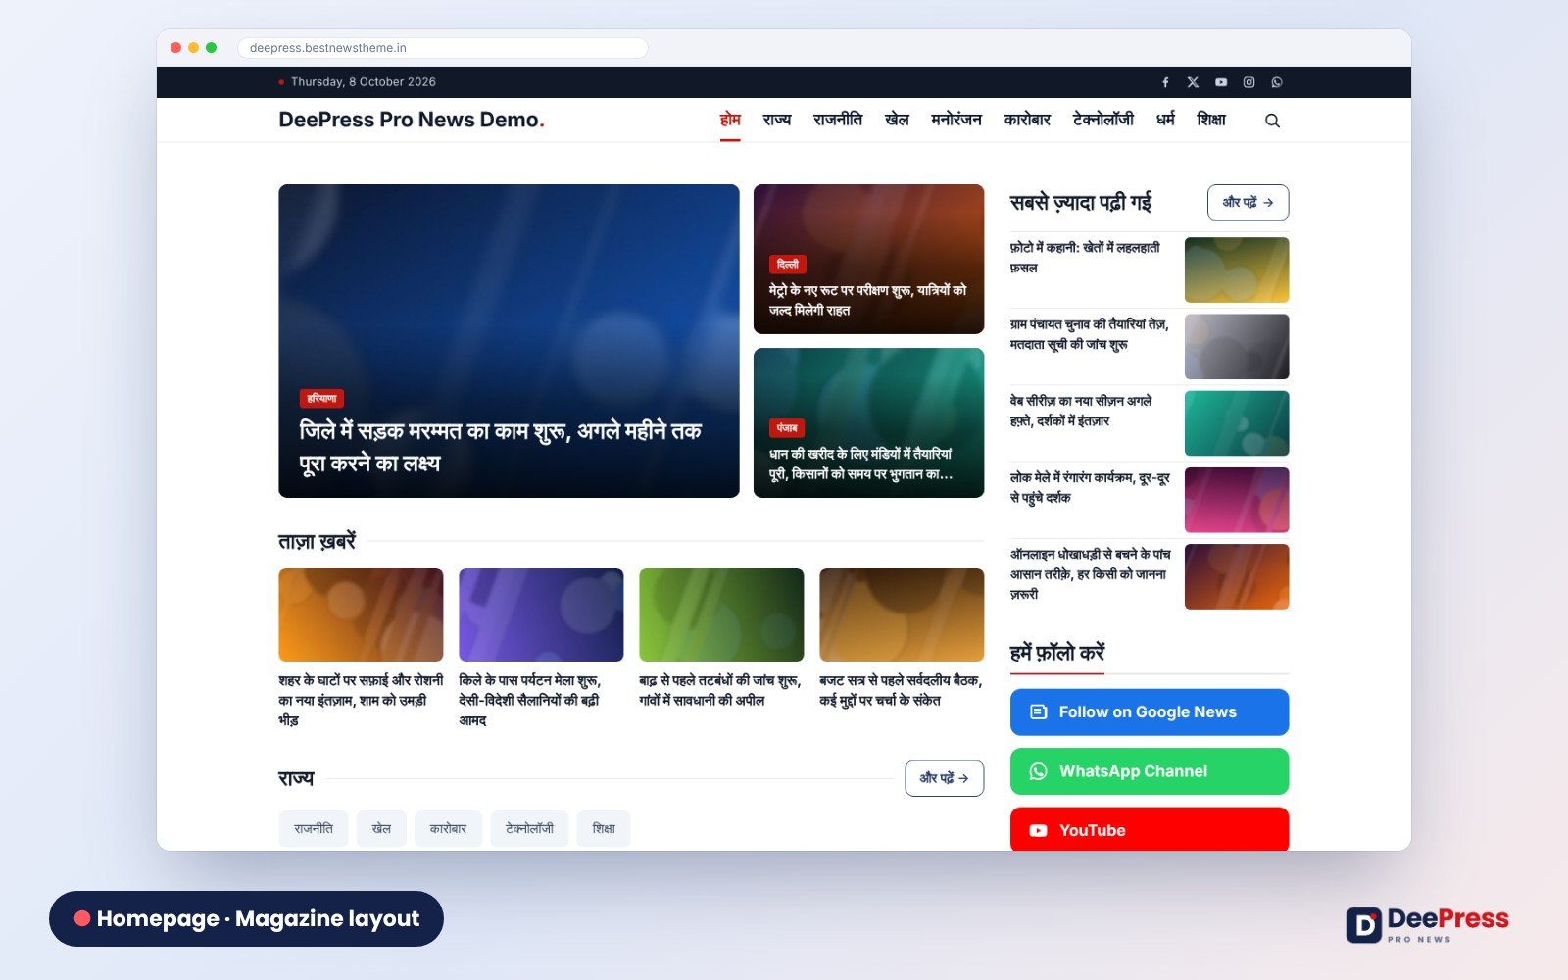Select the होम menu item
Viewport: 1568px width, 980px height.
click(730, 120)
